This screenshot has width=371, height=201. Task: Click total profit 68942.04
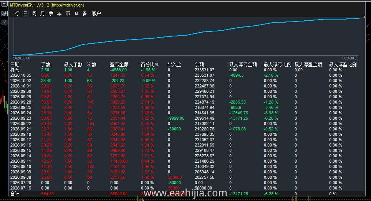(119, 194)
